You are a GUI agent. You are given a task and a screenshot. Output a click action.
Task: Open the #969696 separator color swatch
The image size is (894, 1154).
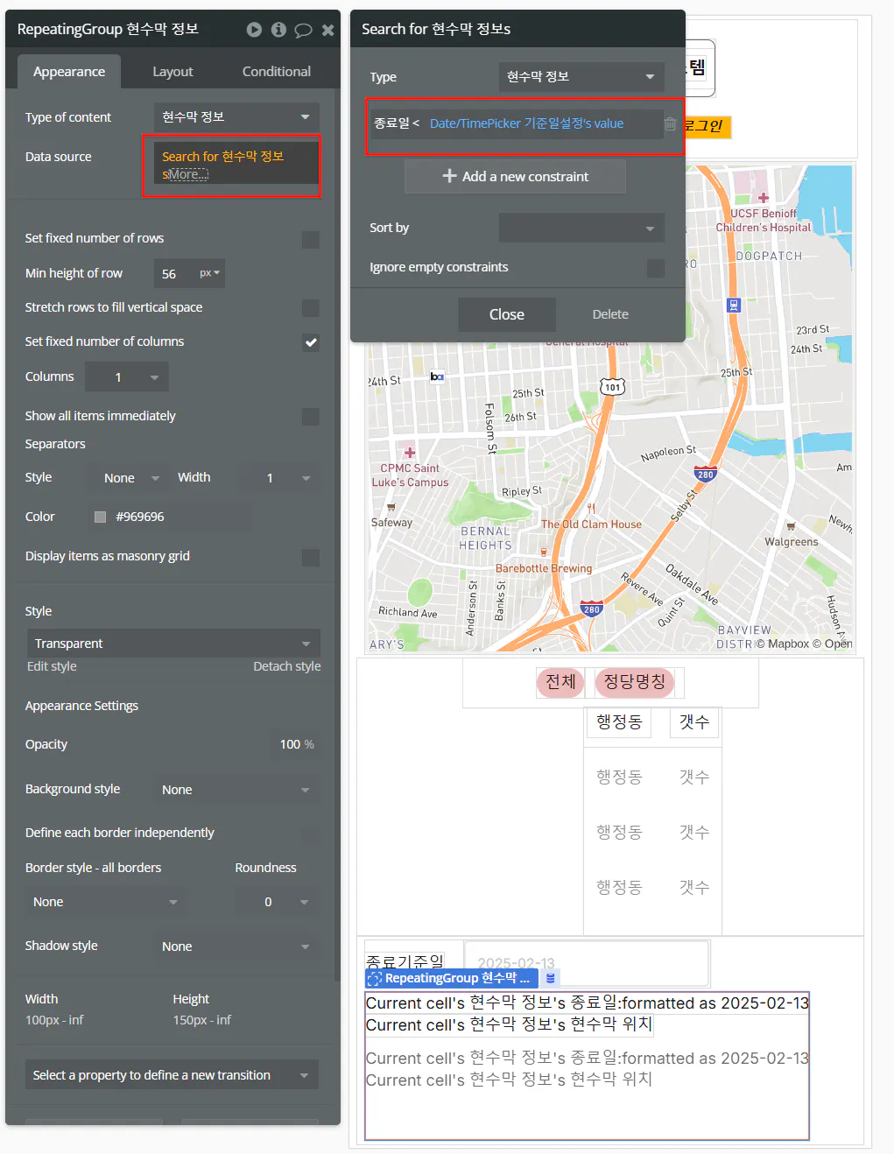[99, 517]
